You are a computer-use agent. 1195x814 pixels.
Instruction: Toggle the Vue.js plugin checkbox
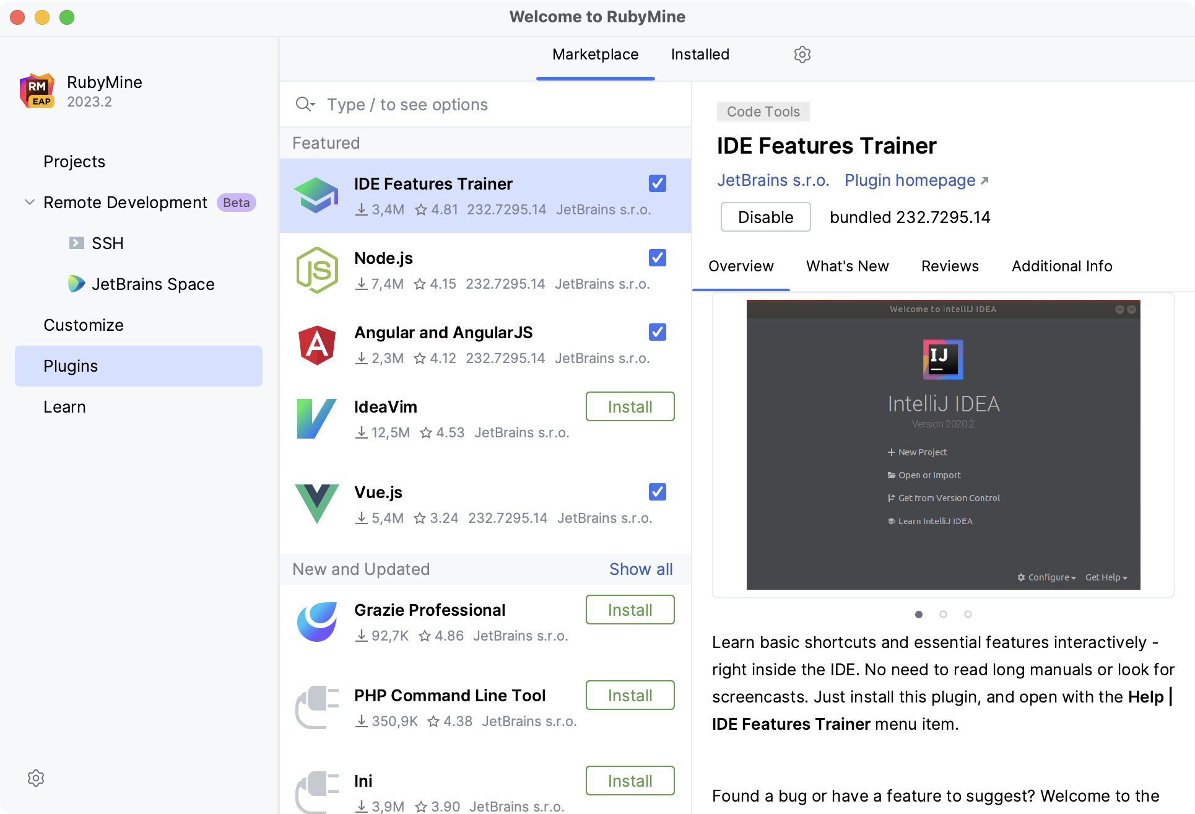coord(656,491)
